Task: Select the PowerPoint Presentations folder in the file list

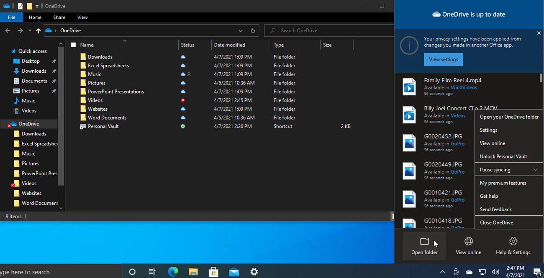Action: pos(116,92)
